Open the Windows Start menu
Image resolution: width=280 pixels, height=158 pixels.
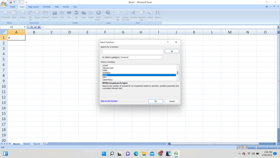coord(104,154)
